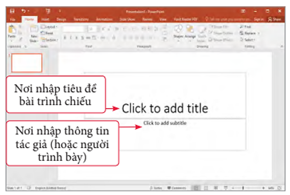This screenshot has height=195, width=290.
Task: Open the Animations tab
Action: pyautogui.click(x=104, y=19)
